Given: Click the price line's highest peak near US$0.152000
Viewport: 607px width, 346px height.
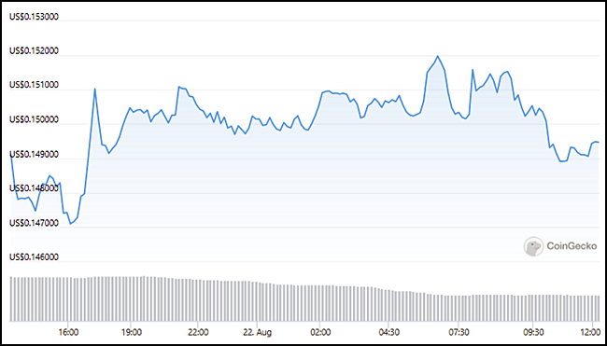Looking at the screenshot, I should point(437,56).
